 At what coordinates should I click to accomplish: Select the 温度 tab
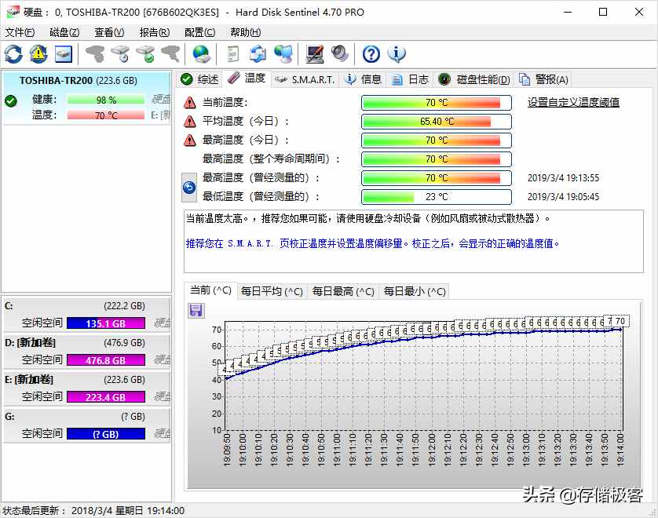pyautogui.click(x=247, y=78)
